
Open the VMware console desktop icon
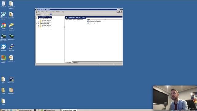coord(11,80)
